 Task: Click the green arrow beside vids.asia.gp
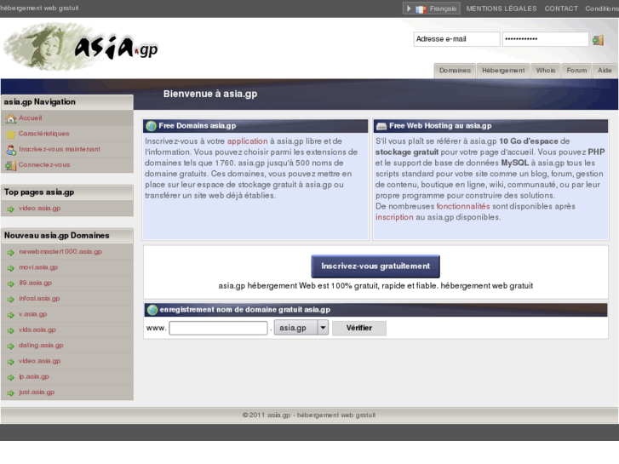tap(11, 330)
